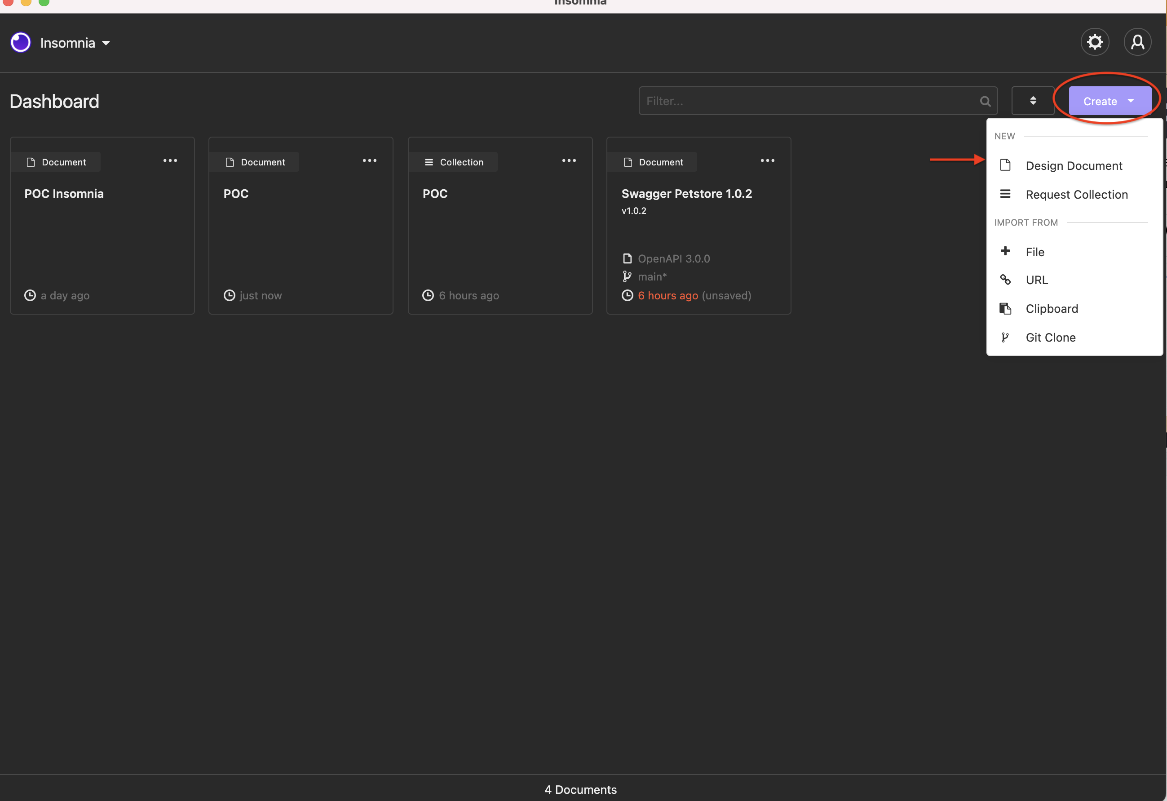Click the search magnifier in the filter bar
The image size is (1167, 801).
(985, 101)
